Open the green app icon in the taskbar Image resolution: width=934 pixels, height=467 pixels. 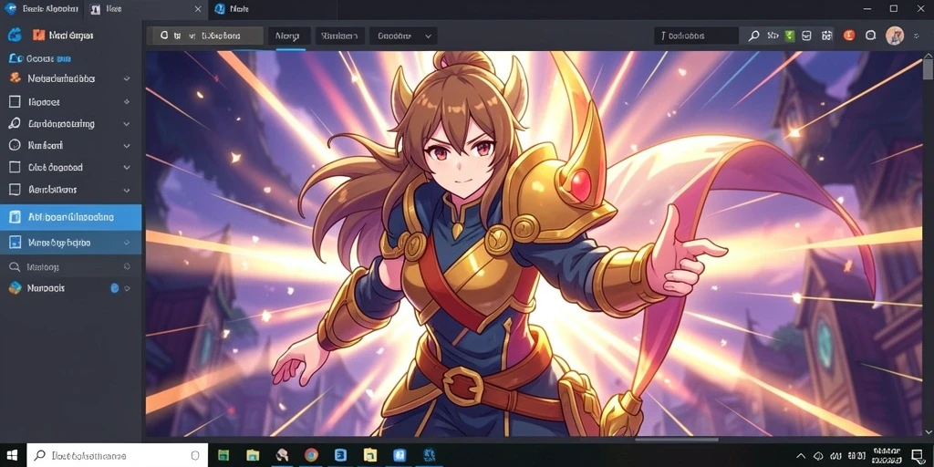(223, 456)
